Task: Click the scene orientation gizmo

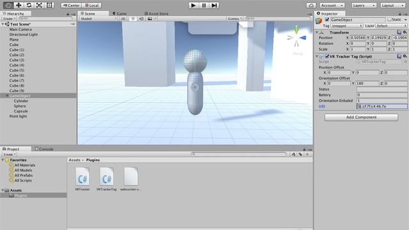Action: 297,38
